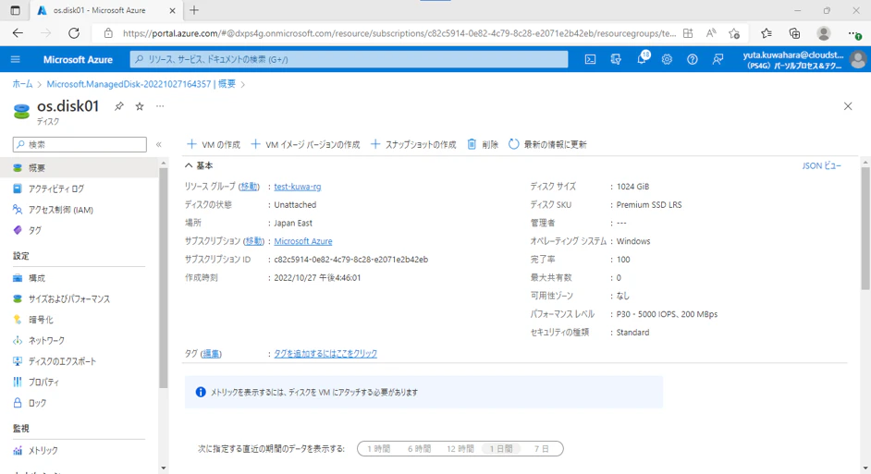Click the 移動 link beside サブスクリプション
This screenshot has width=871, height=474.
click(x=254, y=241)
